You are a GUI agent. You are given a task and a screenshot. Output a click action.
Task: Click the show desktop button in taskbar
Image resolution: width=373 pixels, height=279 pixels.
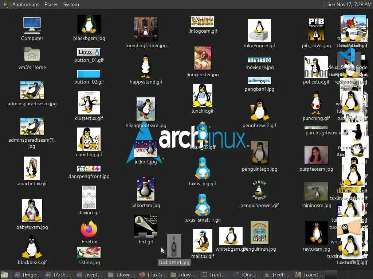coord(4,275)
